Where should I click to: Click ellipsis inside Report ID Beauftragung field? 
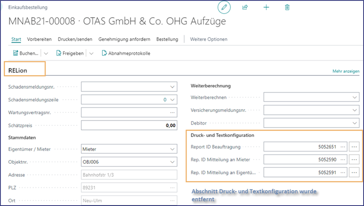[x=343, y=147]
